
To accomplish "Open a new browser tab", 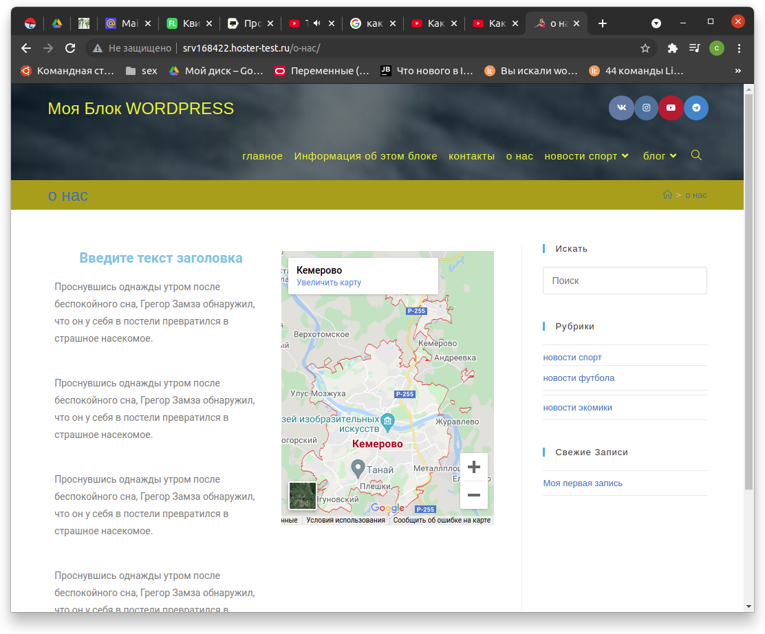I will (x=603, y=23).
